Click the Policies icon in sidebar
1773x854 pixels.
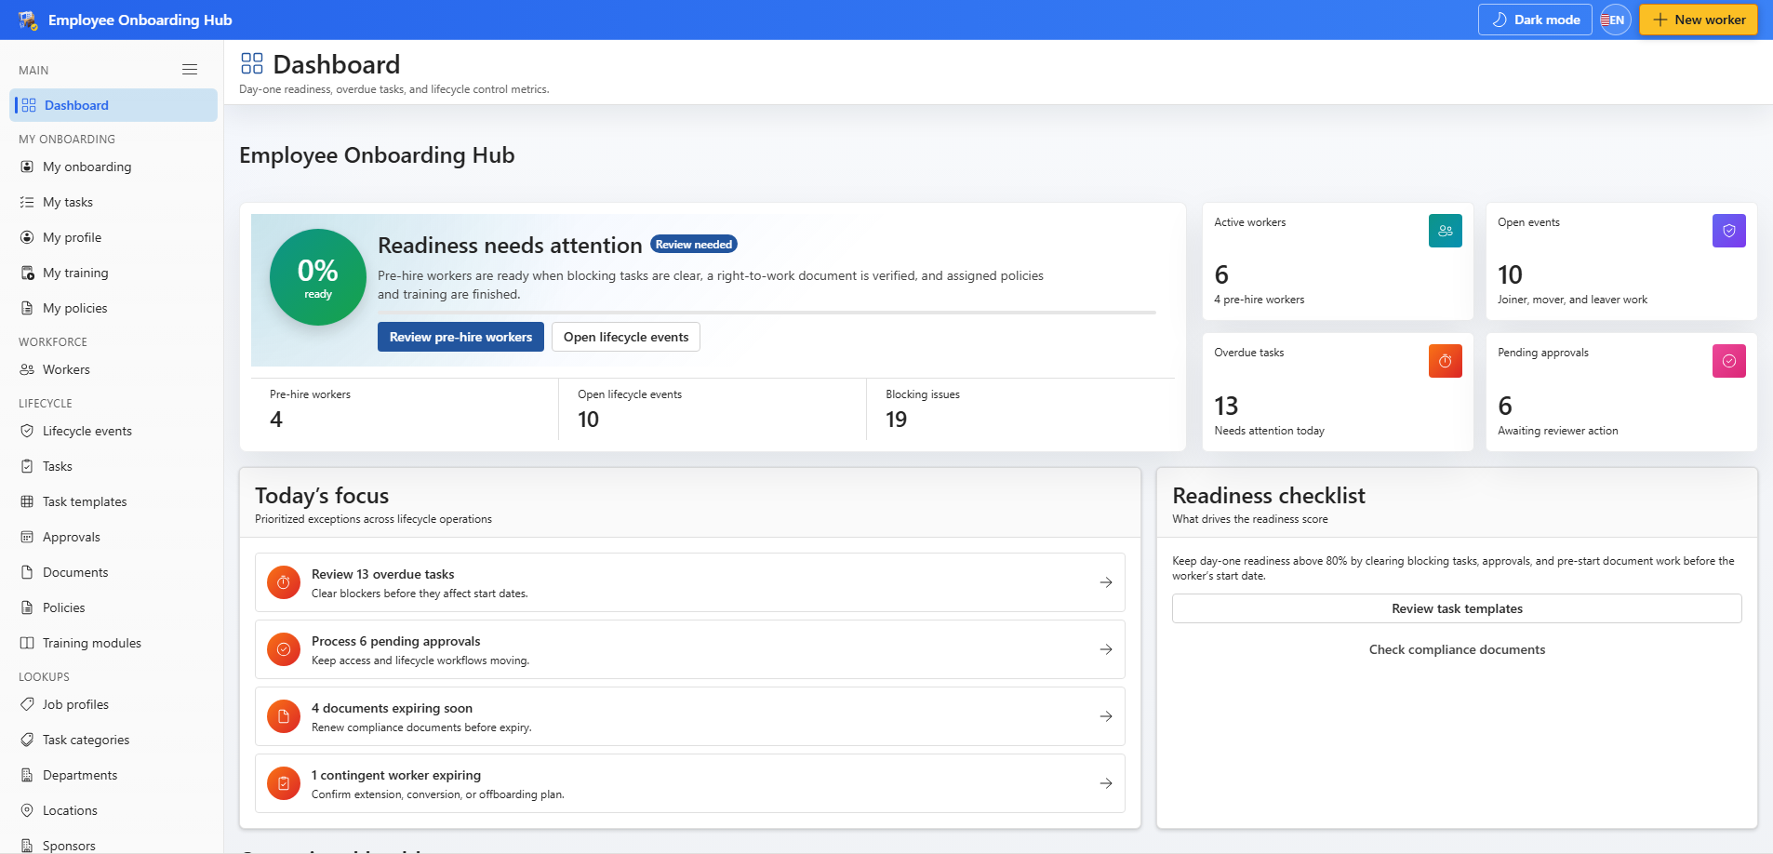27,607
